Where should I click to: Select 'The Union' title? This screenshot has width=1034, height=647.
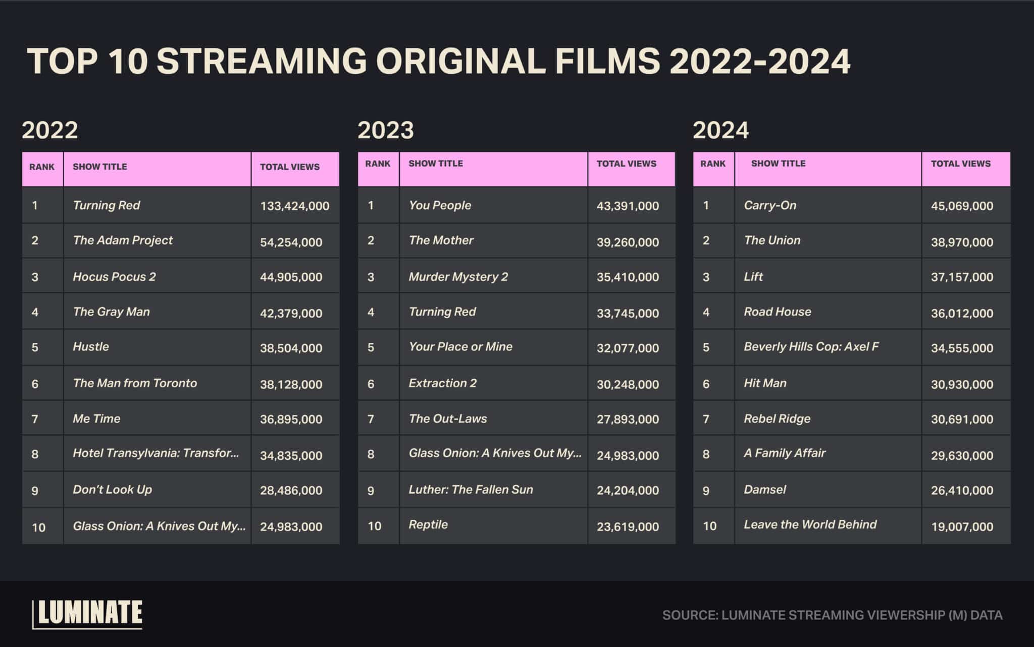click(x=772, y=240)
